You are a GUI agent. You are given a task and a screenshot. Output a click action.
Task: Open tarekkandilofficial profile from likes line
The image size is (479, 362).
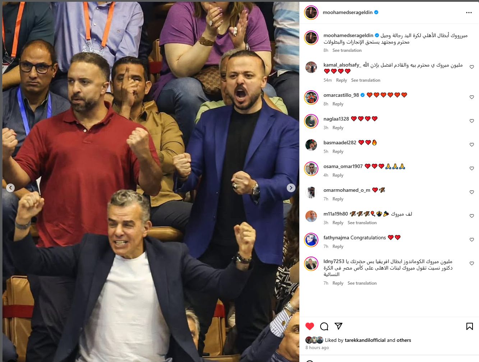365,340
